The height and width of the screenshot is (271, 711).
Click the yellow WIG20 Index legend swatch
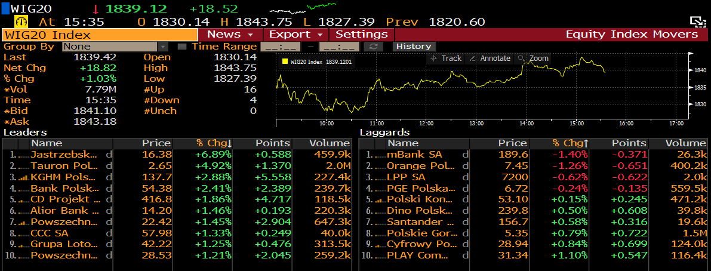tap(285, 61)
